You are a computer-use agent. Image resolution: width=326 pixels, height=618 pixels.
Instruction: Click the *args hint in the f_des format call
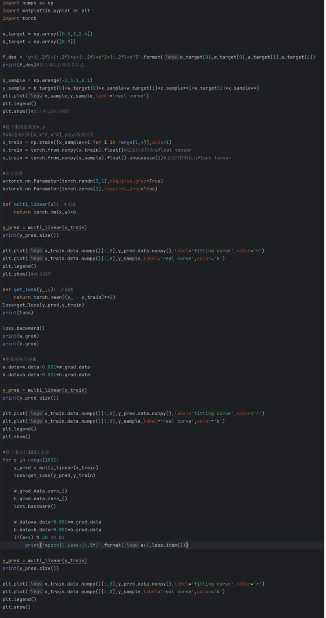pyautogui.click(x=171, y=57)
